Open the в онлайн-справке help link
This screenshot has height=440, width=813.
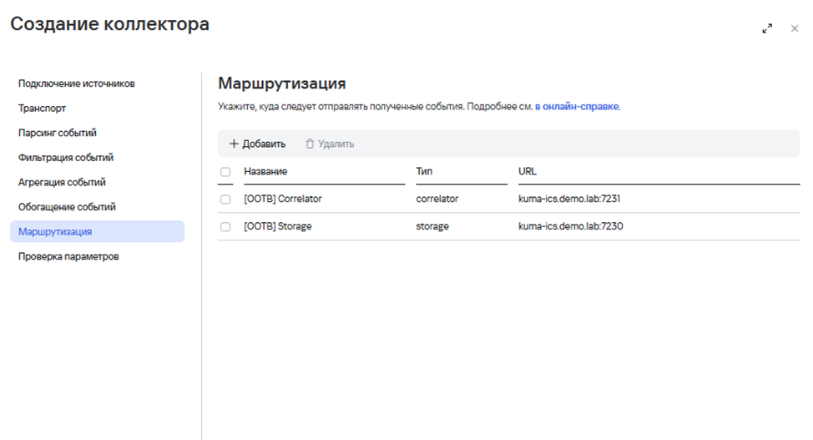coord(577,107)
